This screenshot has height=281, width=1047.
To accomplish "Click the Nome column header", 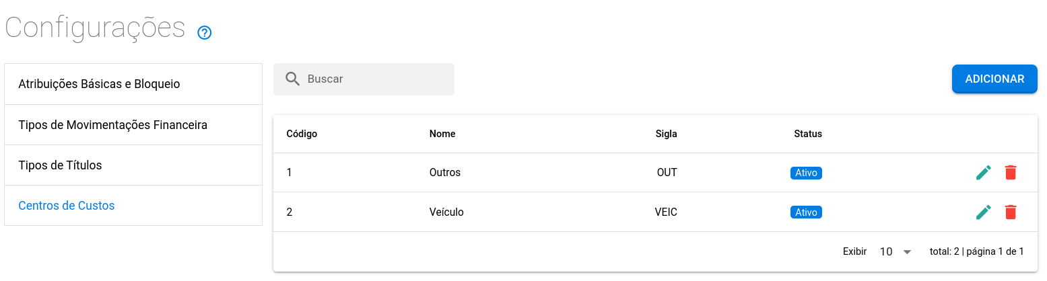I will (x=442, y=134).
